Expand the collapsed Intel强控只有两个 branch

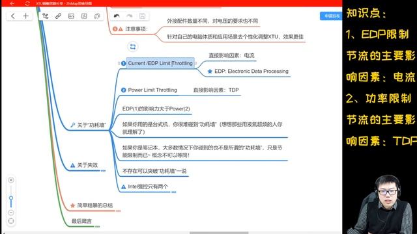point(174,192)
